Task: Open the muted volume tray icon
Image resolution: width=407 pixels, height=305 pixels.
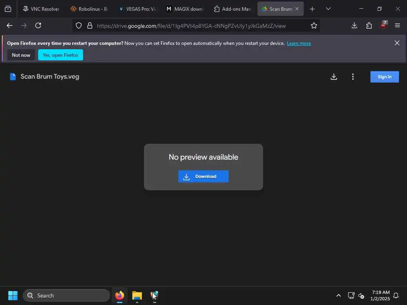Action: click(x=361, y=295)
